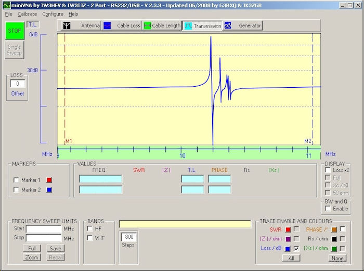The width and height of the screenshot is (364, 271).
Task: Click the Cable Length icon
Action: 148,25
